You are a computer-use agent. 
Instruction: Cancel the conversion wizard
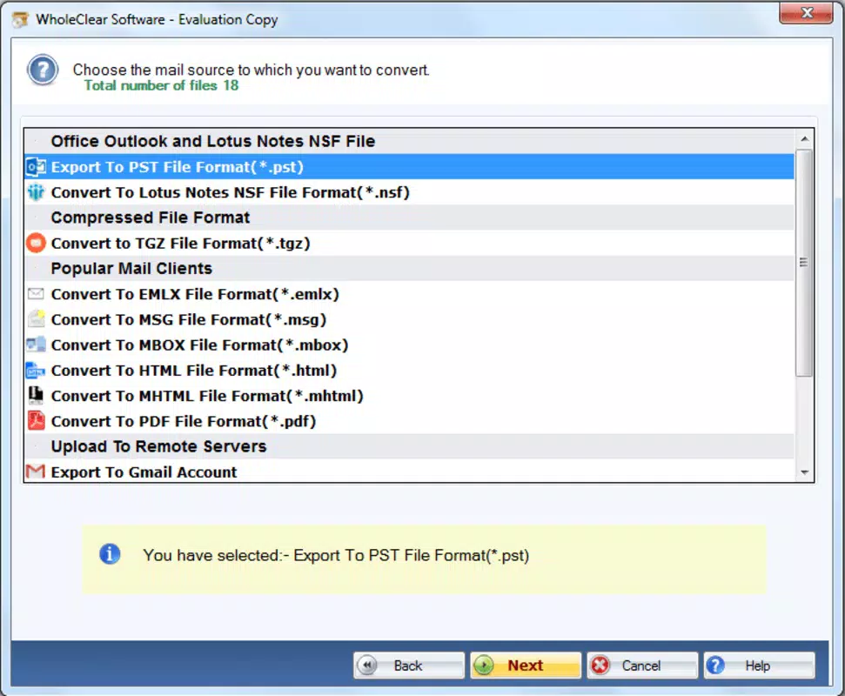coord(642,666)
